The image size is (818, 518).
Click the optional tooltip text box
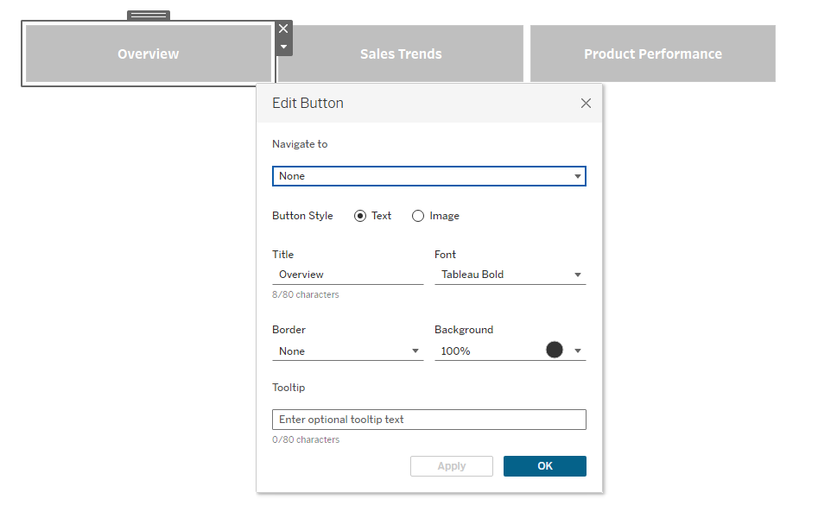428,420
